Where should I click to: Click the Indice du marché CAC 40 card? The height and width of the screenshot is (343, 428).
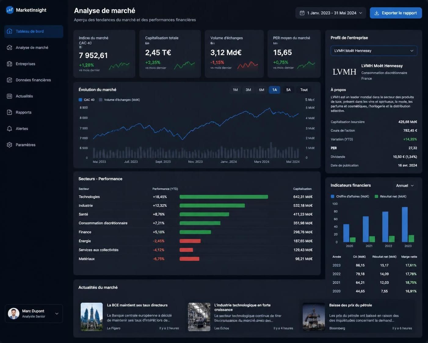click(104, 54)
